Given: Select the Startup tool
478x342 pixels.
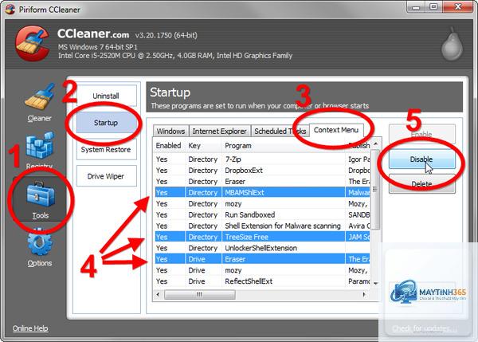Looking at the screenshot, I should (x=106, y=123).
